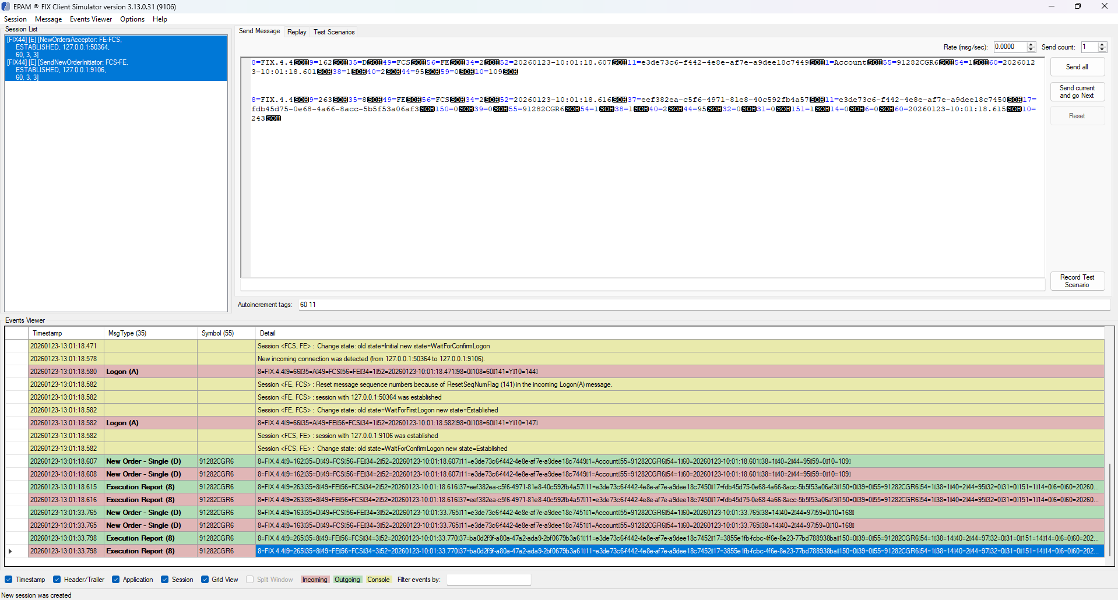The width and height of the screenshot is (1118, 600).
Task: Click the Record Test Scenario button
Action: coord(1077,281)
